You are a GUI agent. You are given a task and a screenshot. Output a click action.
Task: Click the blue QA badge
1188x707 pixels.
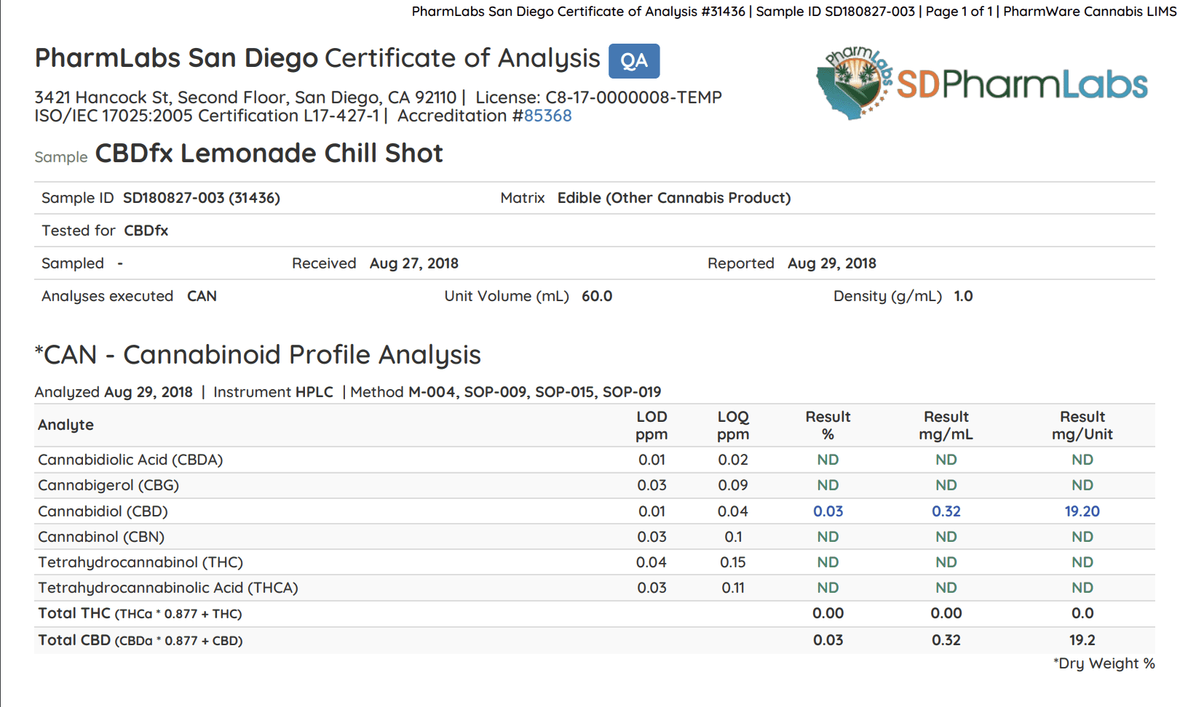click(634, 61)
